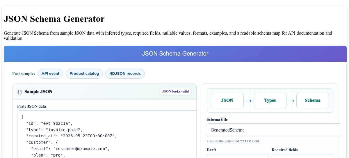Click the 'Fast samples' label

click(x=24, y=74)
